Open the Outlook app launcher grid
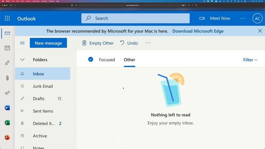This screenshot has width=265, height=149. pyautogui.click(x=7, y=18)
